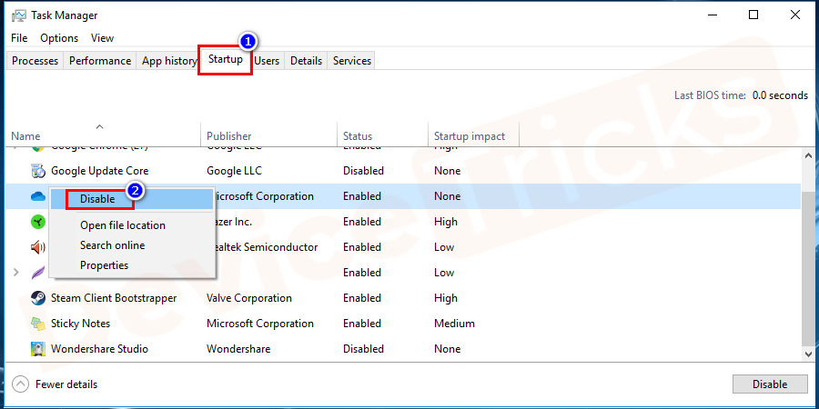Click Low impact in Realtek Semiconductor row
This screenshot has height=409, width=819.
444,247
